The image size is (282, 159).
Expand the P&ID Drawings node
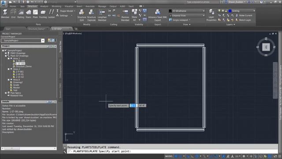click(x=6, y=53)
